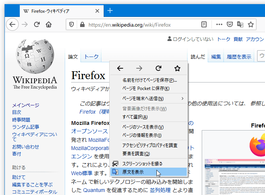Image resolution: width=265 pixels, height=195 pixels.
Task: Close the Firefox-ウィキペディア tab
Action: tap(97, 11)
